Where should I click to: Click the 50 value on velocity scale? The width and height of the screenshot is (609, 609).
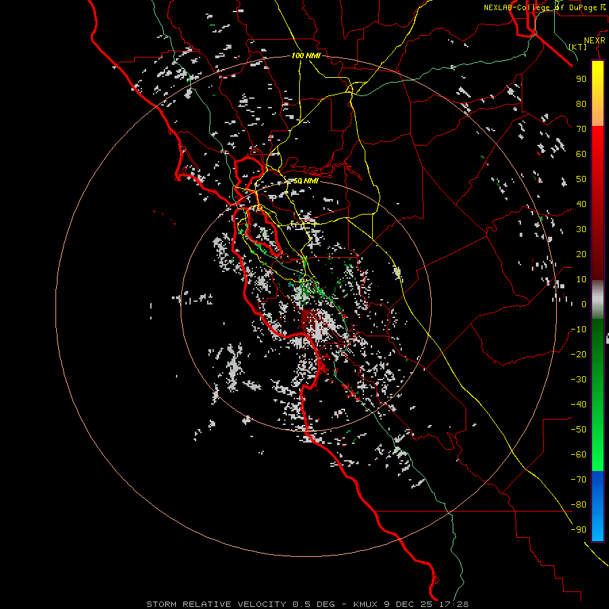pos(581,179)
